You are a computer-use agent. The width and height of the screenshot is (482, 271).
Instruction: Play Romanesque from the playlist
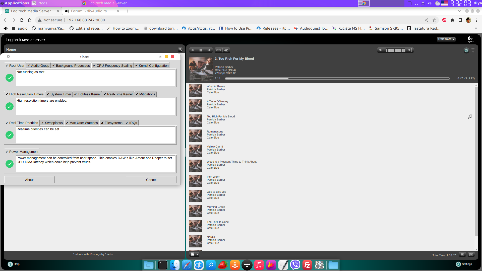215,131
